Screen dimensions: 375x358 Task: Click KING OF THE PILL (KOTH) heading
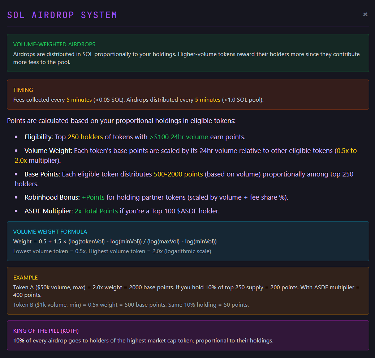point(46,331)
